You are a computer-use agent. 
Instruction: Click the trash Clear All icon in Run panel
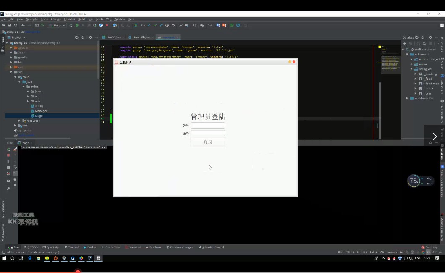[15, 185]
